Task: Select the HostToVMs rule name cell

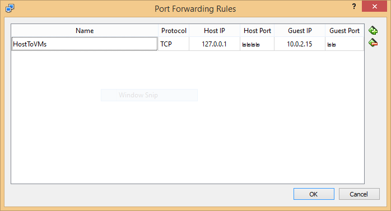Action: 85,44
